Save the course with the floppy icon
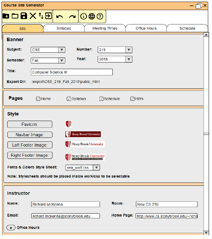212x239 pixels. 24,16
